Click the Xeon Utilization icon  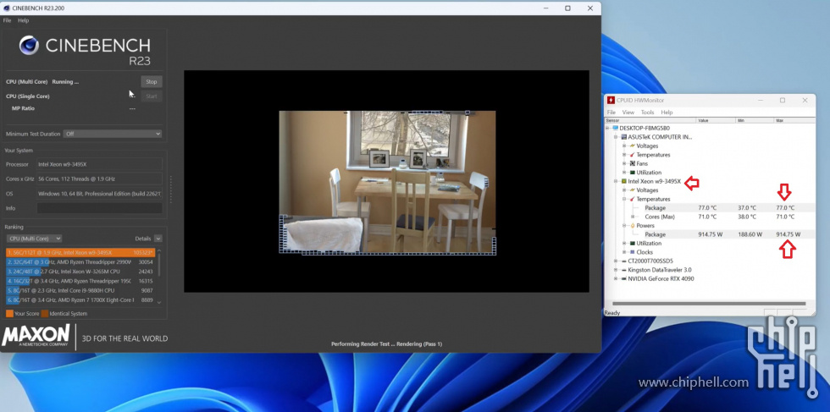(632, 244)
